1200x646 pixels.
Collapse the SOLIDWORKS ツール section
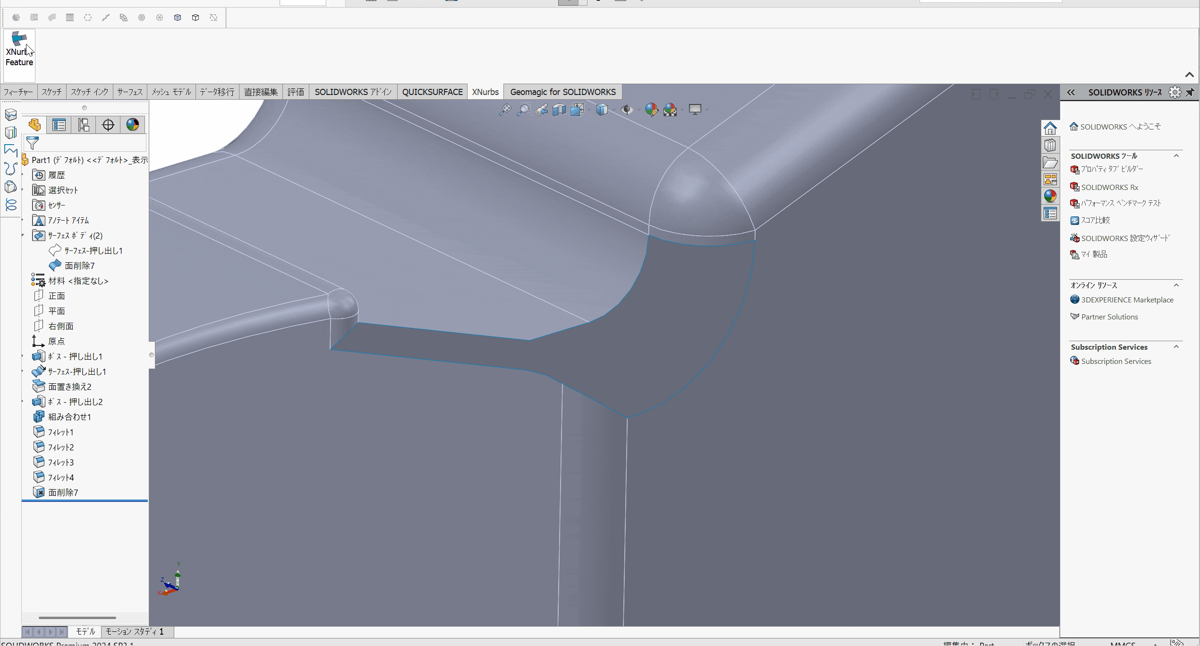(x=1176, y=156)
